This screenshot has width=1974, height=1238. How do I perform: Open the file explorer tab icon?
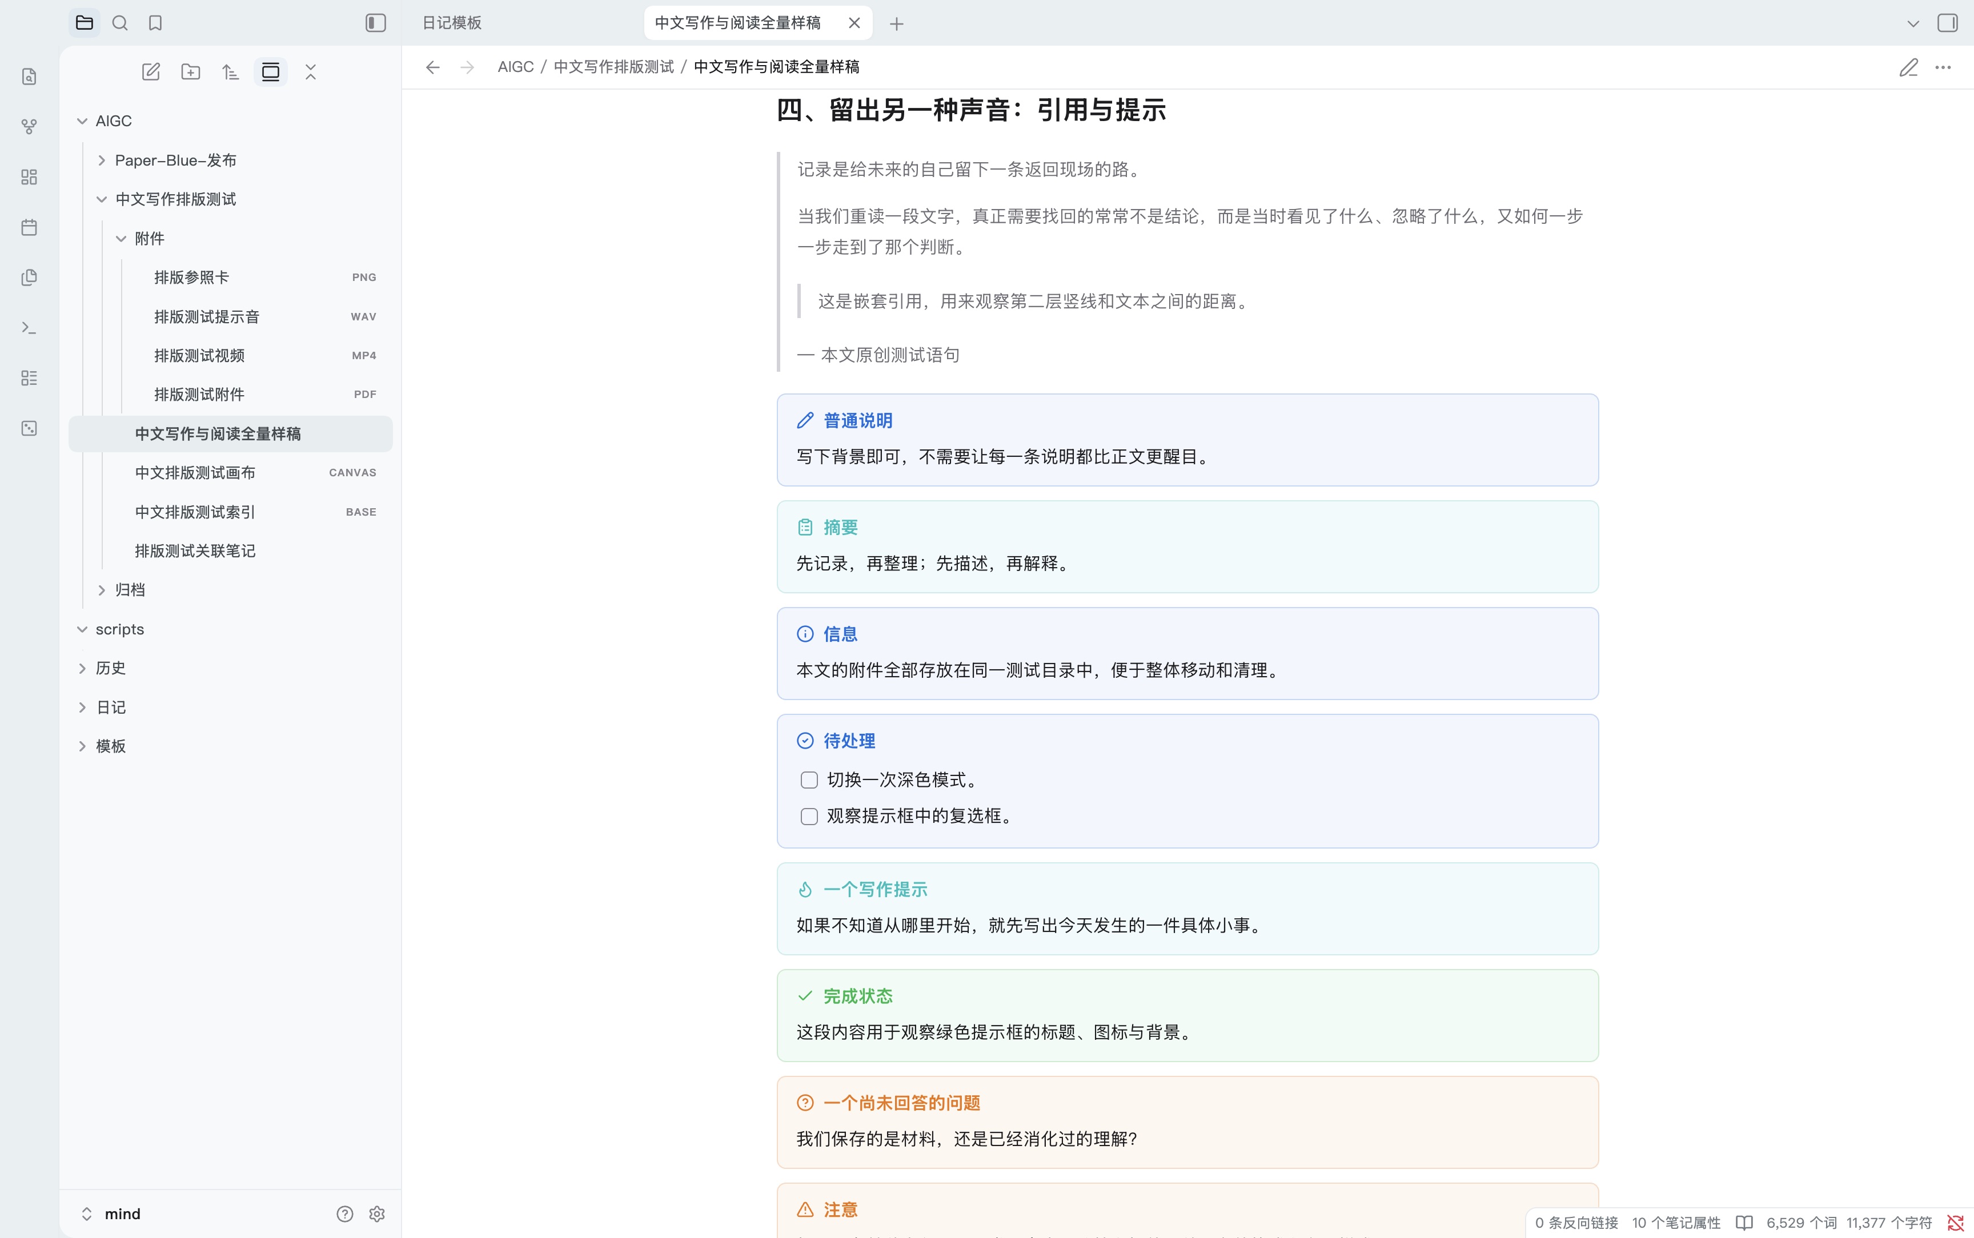(x=85, y=23)
